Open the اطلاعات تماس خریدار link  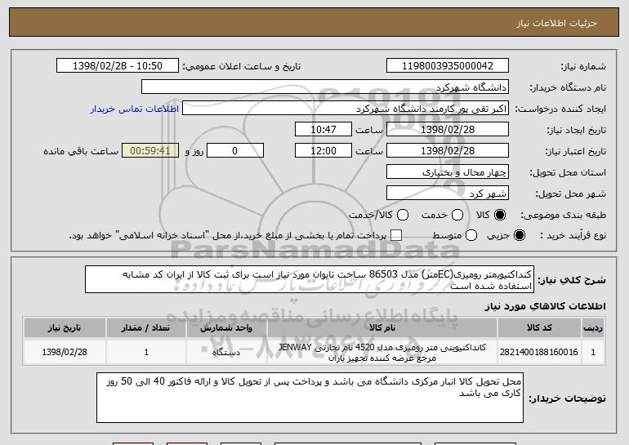135,109
